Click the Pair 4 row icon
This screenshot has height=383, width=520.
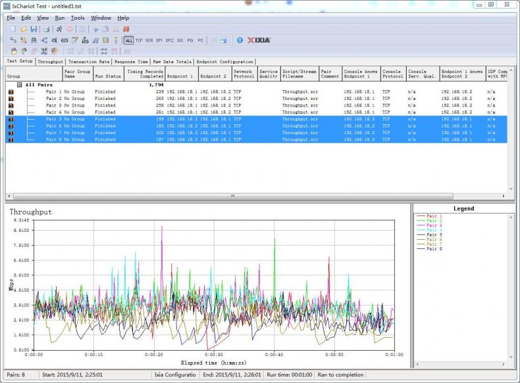click(11, 112)
